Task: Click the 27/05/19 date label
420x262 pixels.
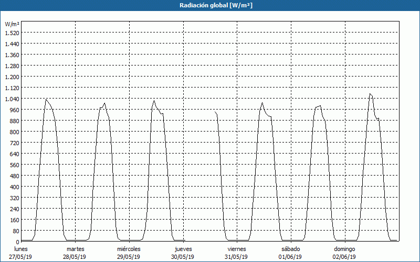Action: pyautogui.click(x=20, y=257)
